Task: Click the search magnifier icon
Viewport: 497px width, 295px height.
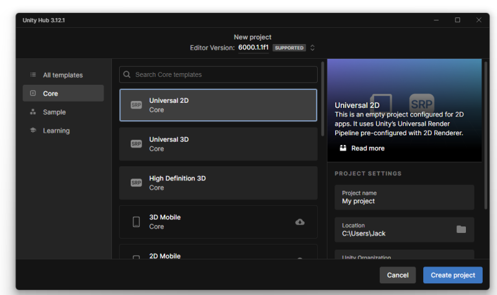Action: click(127, 74)
